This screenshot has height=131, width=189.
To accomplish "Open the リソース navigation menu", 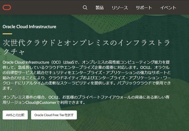I will click(x=120, y=8).
